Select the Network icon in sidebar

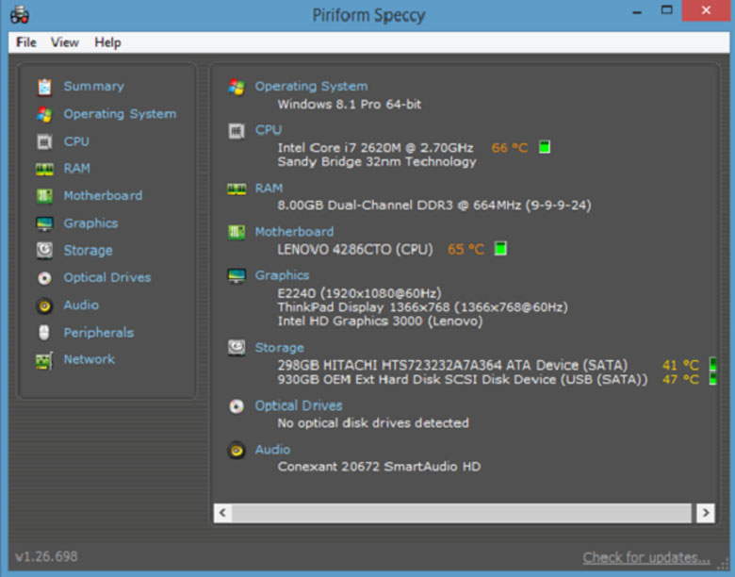[x=44, y=360]
